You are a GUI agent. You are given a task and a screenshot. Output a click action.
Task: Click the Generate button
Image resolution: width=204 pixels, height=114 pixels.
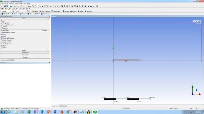coord(35,11)
